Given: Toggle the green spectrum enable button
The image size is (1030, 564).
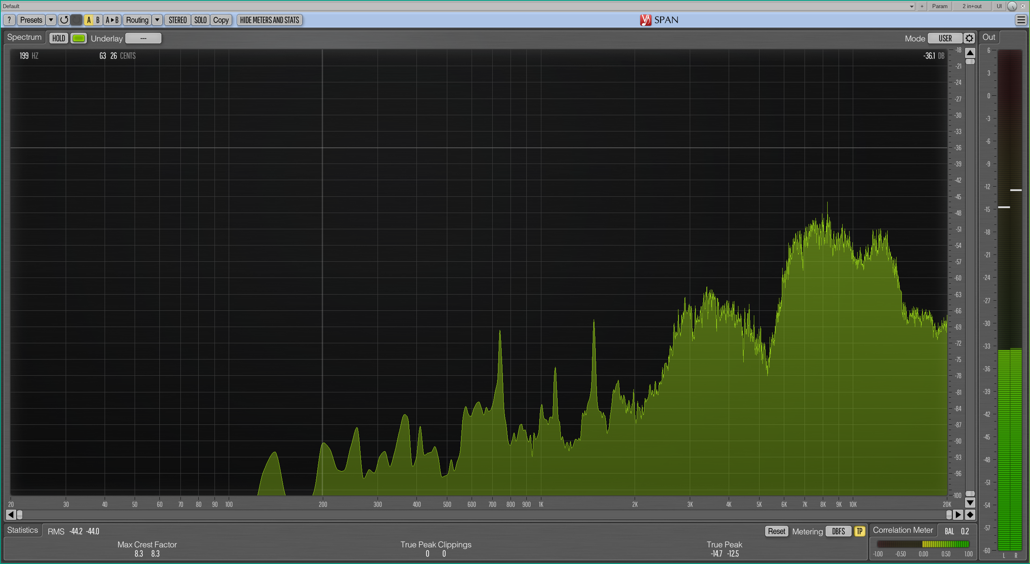Looking at the screenshot, I should (79, 38).
